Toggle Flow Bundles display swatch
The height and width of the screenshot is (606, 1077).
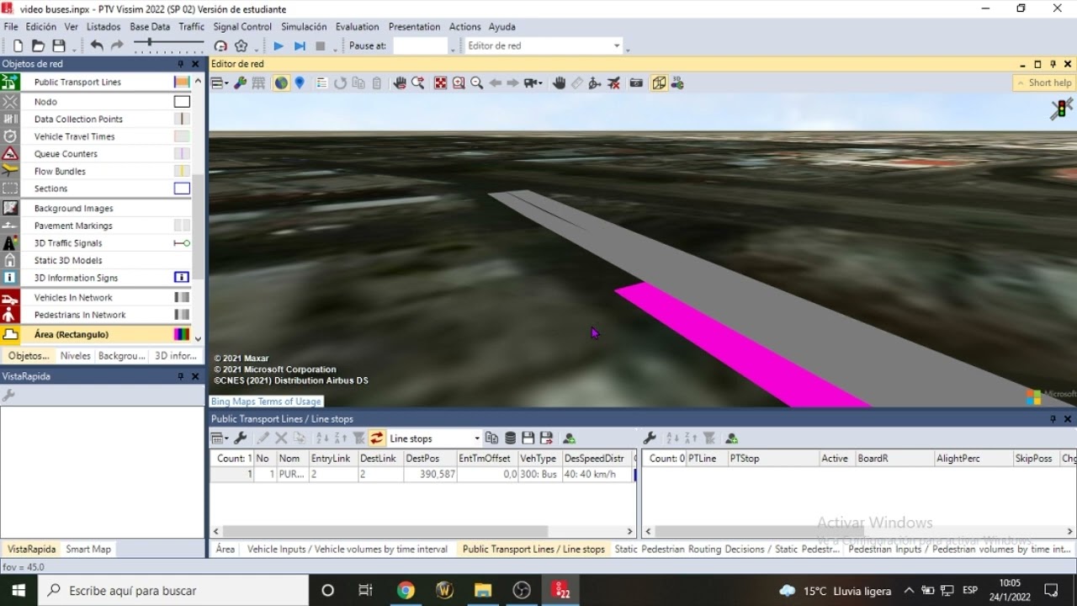(x=182, y=172)
